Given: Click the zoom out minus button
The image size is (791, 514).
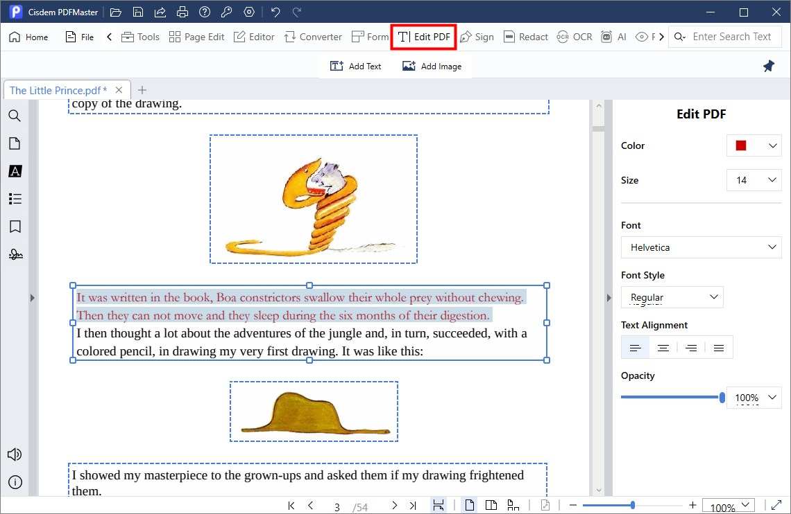Looking at the screenshot, I should click(572, 505).
